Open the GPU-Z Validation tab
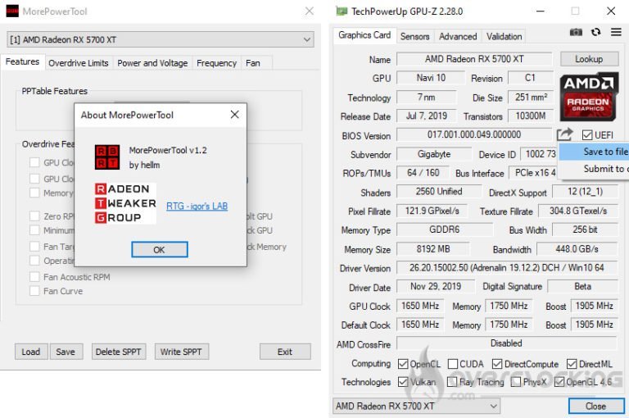629x418 pixels. tap(505, 36)
